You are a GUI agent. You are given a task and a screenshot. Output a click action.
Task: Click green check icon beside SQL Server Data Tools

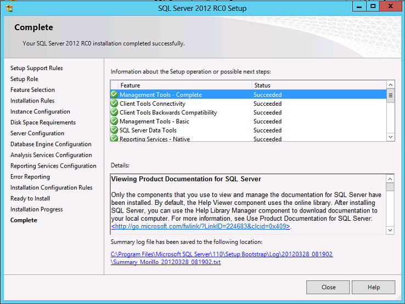(x=114, y=130)
